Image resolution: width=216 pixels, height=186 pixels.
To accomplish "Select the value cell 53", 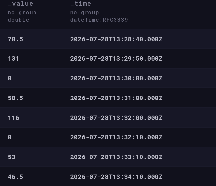I will click(12, 157).
